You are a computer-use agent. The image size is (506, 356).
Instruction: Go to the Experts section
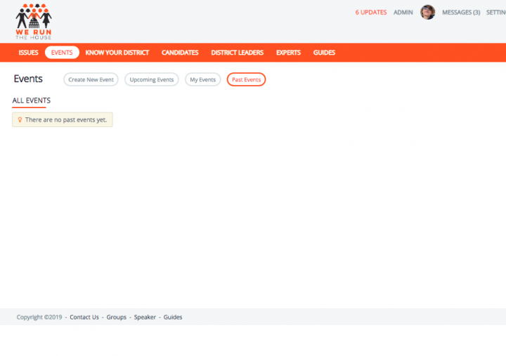click(288, 53)
